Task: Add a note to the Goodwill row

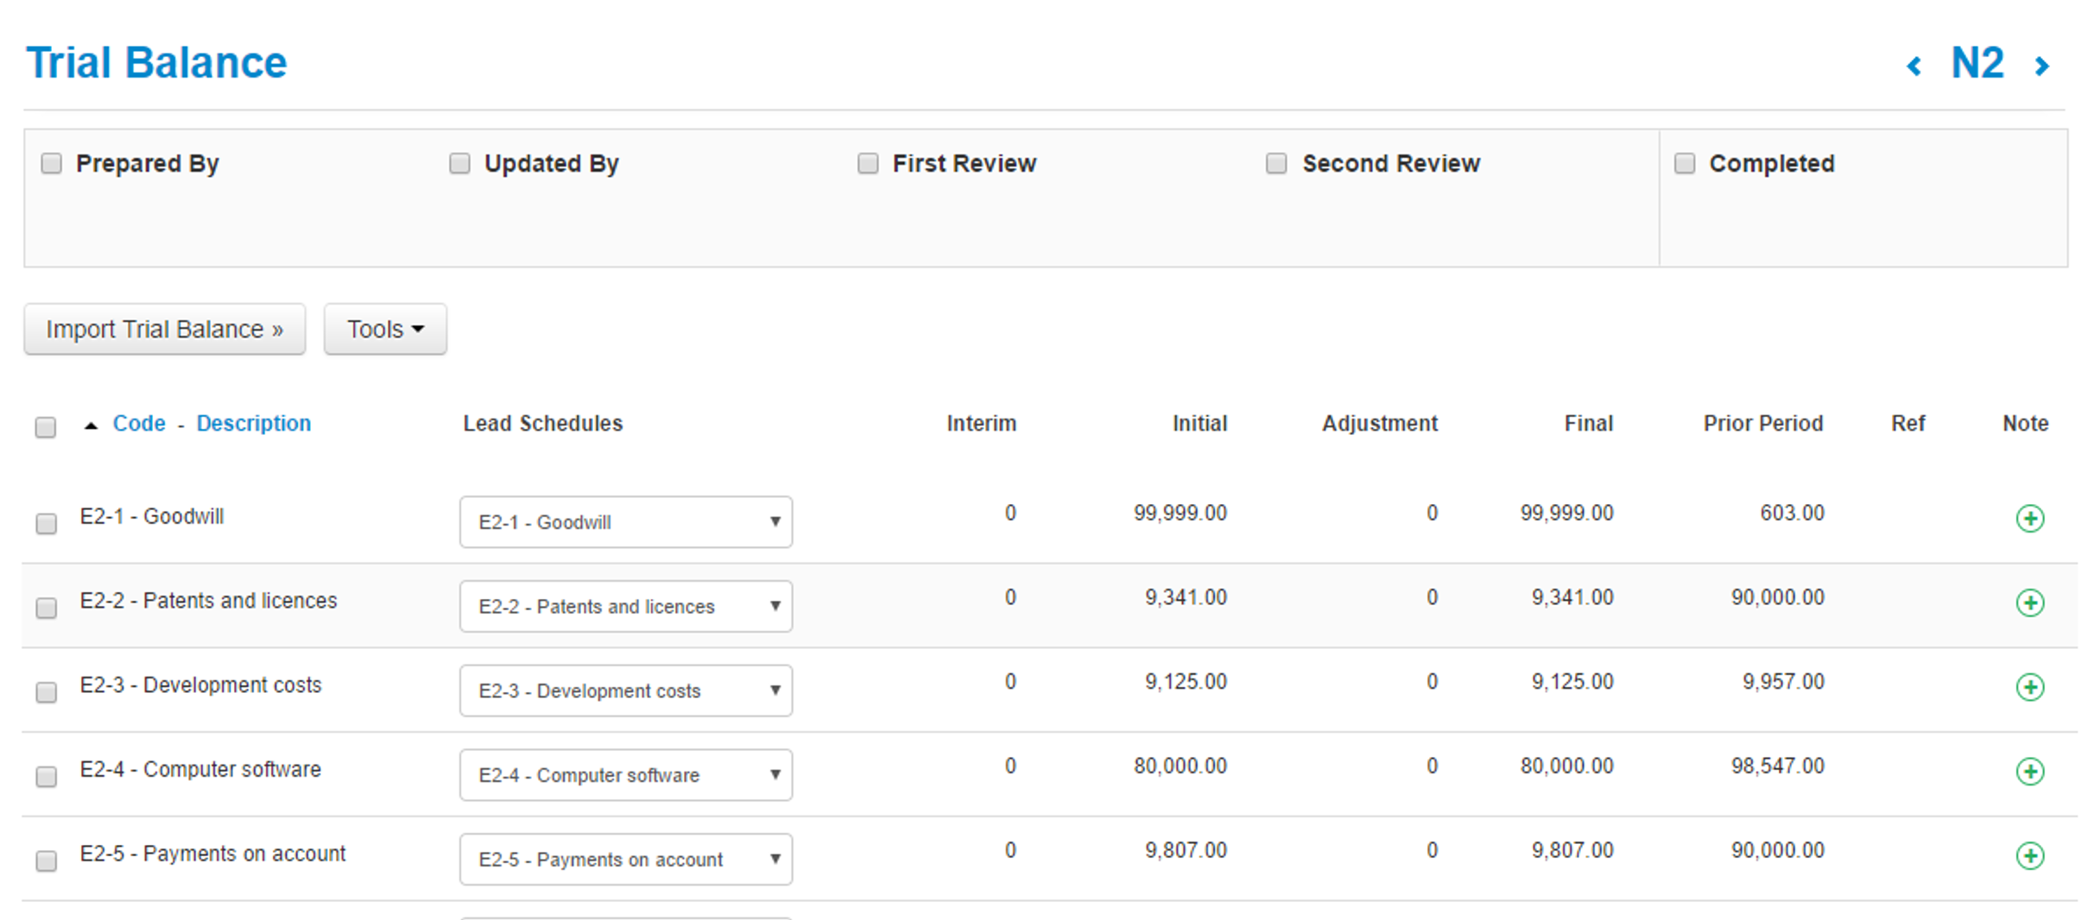Action: 2030,519
